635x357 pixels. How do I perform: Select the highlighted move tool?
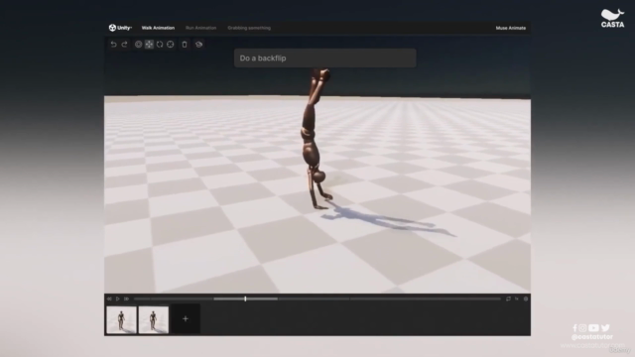coord(149,44)
